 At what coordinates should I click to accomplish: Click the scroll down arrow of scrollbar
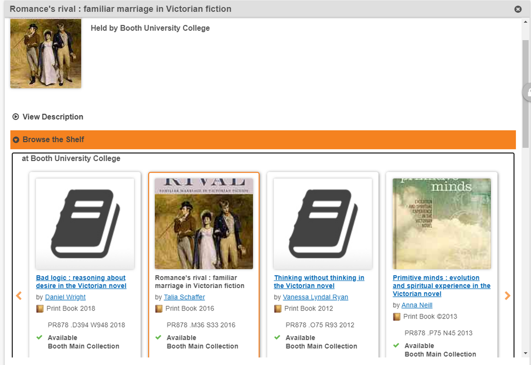pyautogui.click(x=525, y=353)
